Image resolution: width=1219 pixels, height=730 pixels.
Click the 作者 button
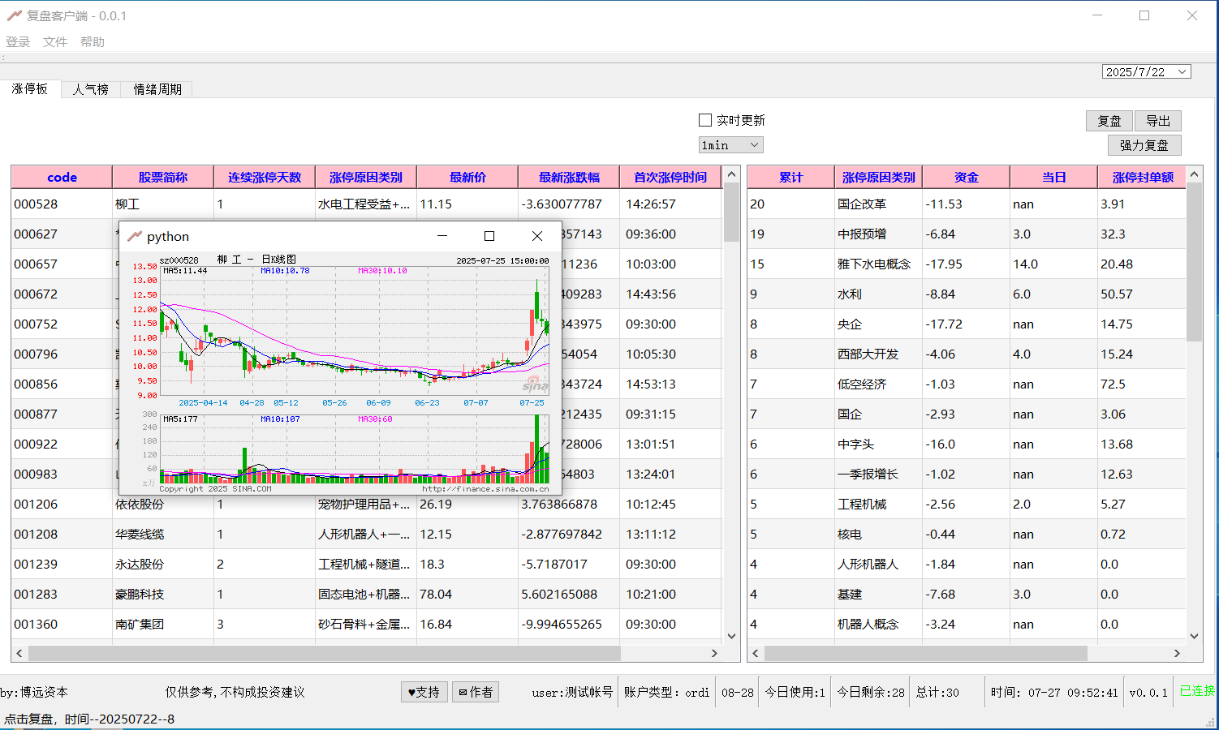click(476, 692)
